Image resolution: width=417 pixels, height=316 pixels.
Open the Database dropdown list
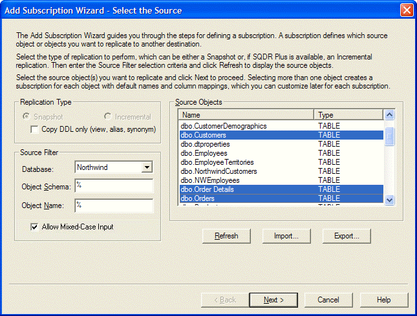[x=147, y=167]
